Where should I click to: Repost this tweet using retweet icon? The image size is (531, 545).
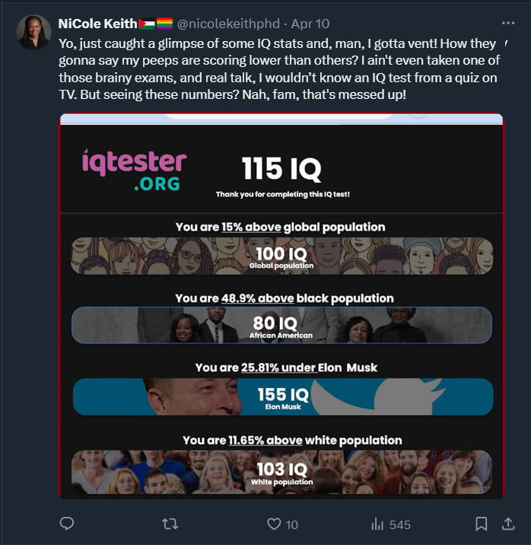[170, 524]
